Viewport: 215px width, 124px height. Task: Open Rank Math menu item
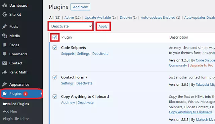18,72
